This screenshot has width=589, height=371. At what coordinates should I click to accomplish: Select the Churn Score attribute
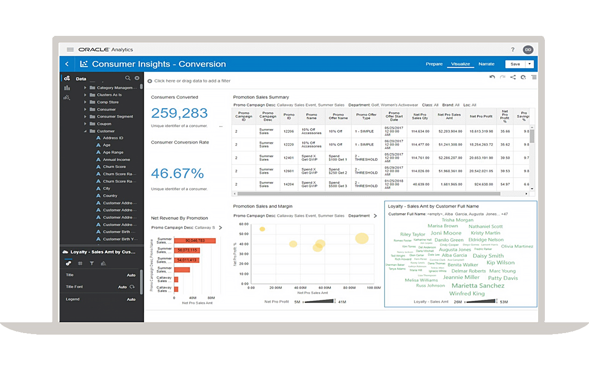pos(114,167)
